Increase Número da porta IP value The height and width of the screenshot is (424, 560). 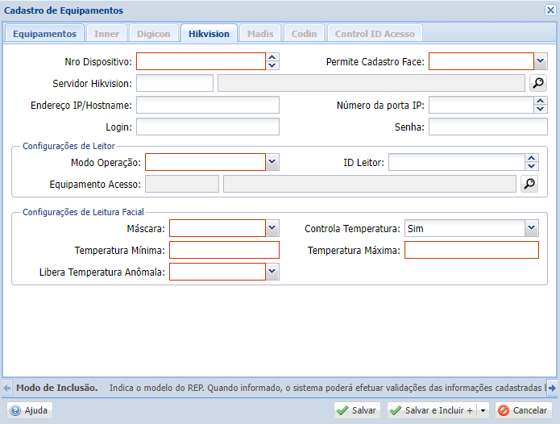(541, 101)
